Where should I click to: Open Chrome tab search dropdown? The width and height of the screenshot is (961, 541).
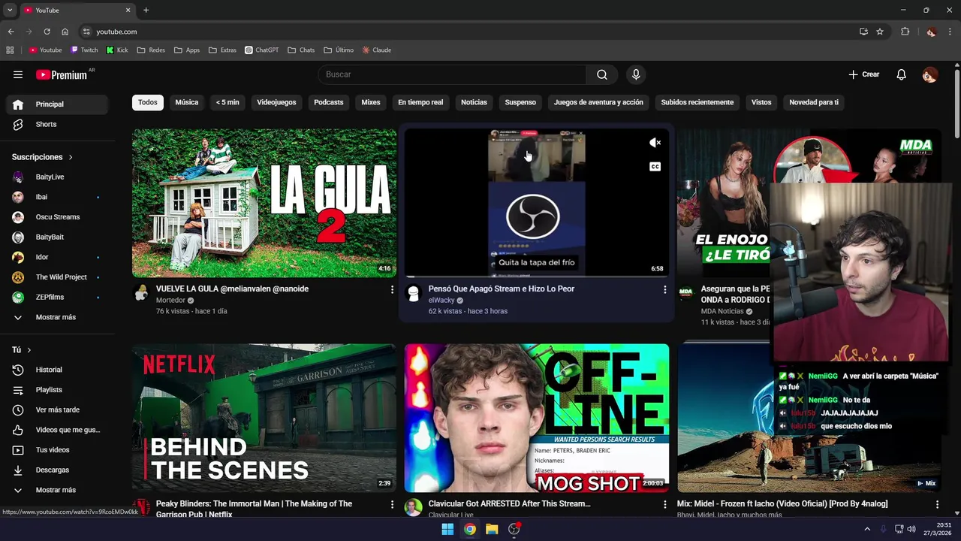tap(10, 10)
